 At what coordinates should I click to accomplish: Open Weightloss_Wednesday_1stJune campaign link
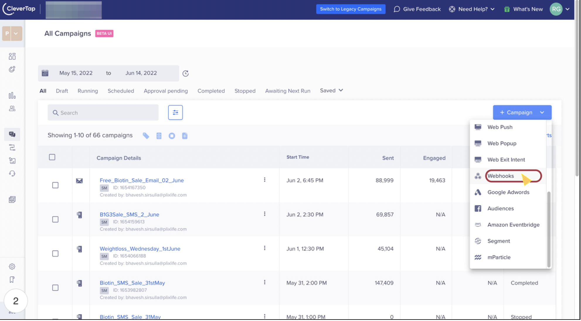pyautogui.click(x=140, y=249)
